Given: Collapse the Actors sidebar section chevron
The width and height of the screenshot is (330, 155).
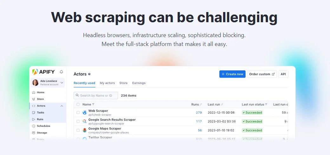Looking at the screenshot, I should pyautogui.click(x=62, y=106).
